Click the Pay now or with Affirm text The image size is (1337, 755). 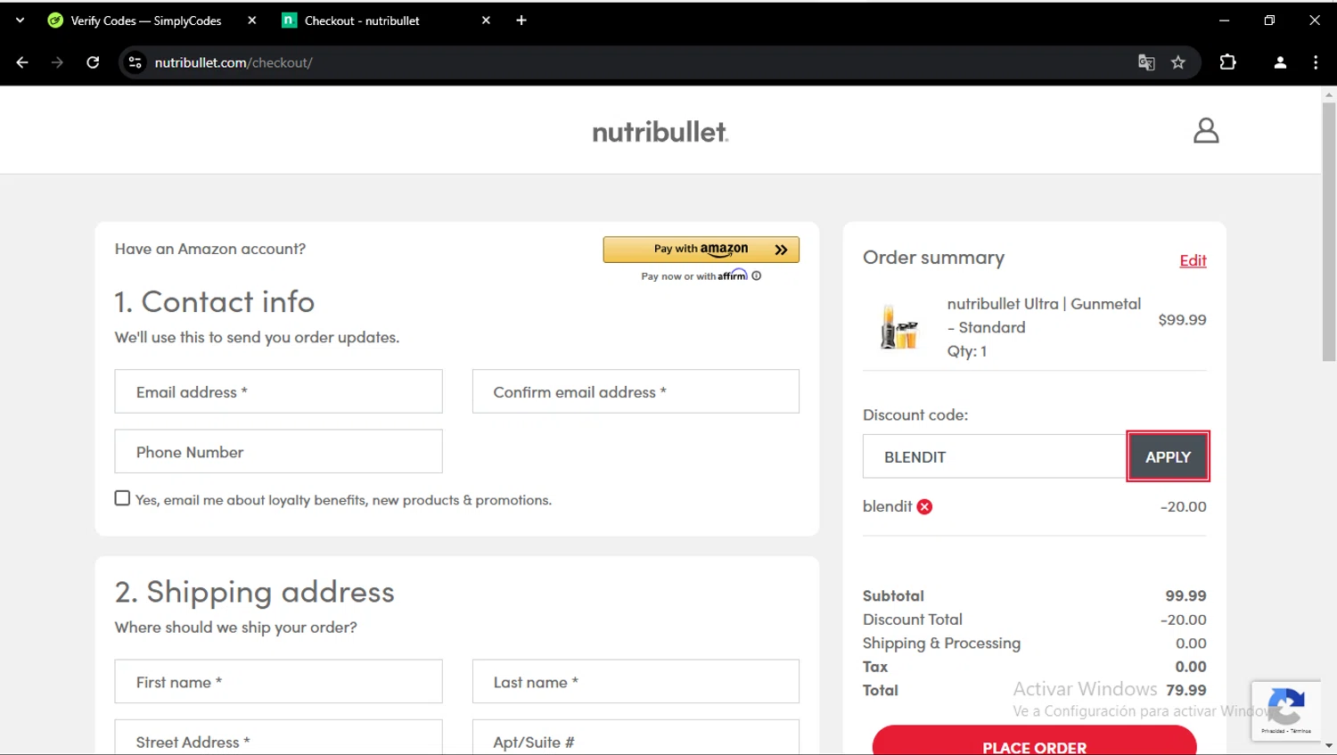point(694,276)
